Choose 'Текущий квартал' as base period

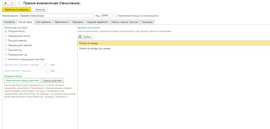[6, 41]
